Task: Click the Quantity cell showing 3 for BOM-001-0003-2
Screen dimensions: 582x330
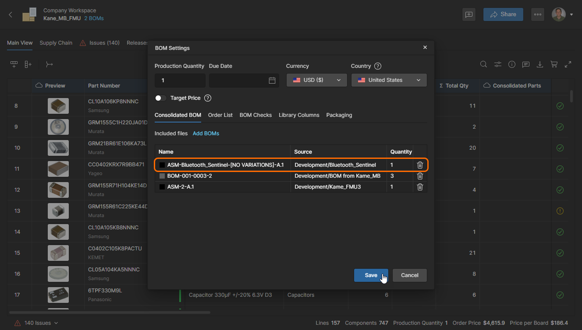Action: click(x=400, y=176)
